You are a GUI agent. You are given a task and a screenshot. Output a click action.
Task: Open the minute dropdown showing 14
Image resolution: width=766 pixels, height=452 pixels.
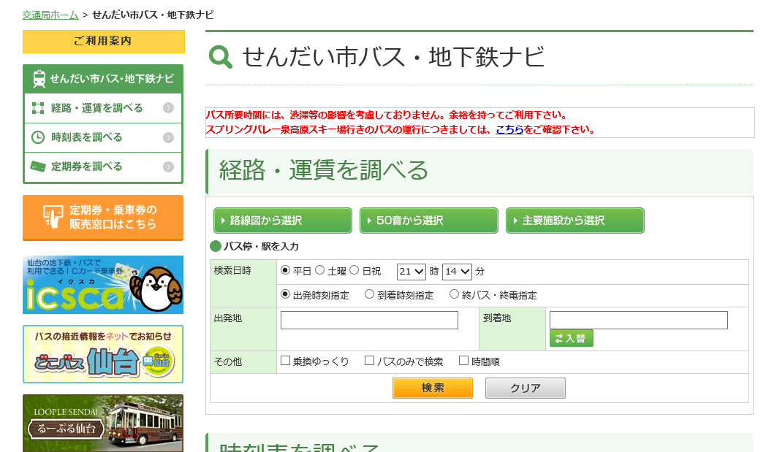point(458,270)
